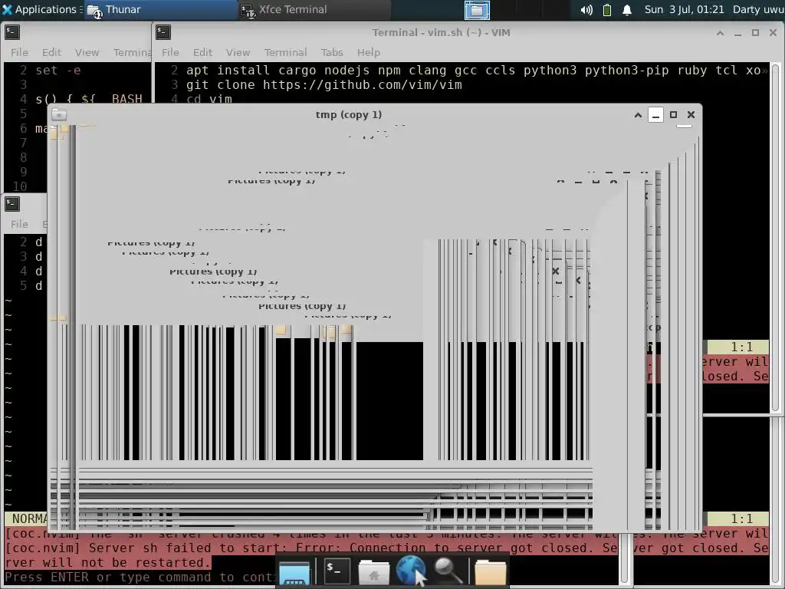Open Tabs menu in the vim.sh terminal
The height and width of the screenshot is (589, 785).
tap(332, 52)
